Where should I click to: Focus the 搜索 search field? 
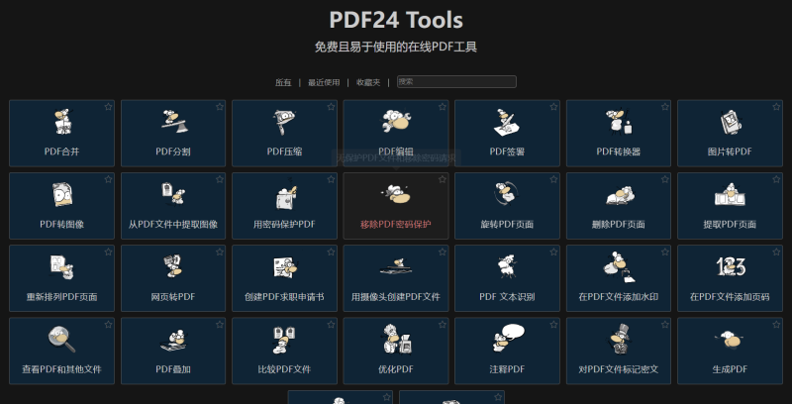coord(456,81)
